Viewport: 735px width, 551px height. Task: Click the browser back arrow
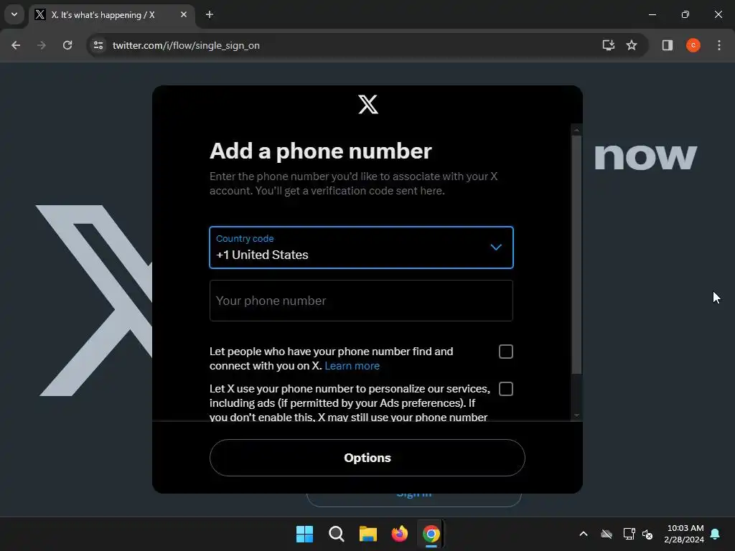point(16,45)
